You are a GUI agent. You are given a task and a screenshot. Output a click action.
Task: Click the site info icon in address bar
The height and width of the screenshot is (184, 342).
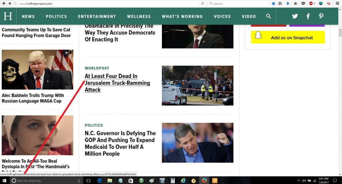(x=15, y=3)
